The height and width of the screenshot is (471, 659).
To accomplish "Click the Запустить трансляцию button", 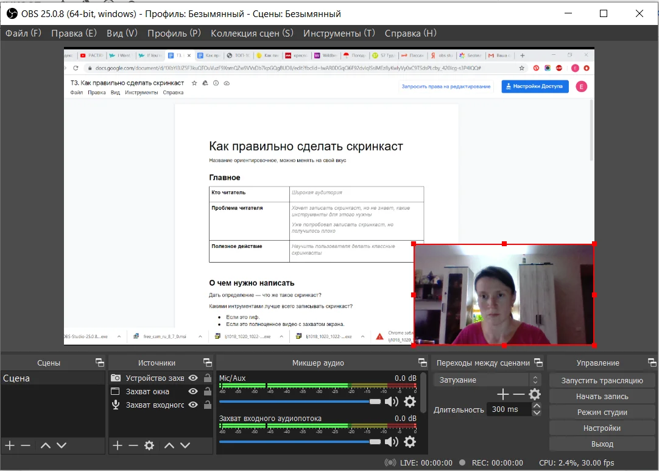I will click(x=602, y=380).
